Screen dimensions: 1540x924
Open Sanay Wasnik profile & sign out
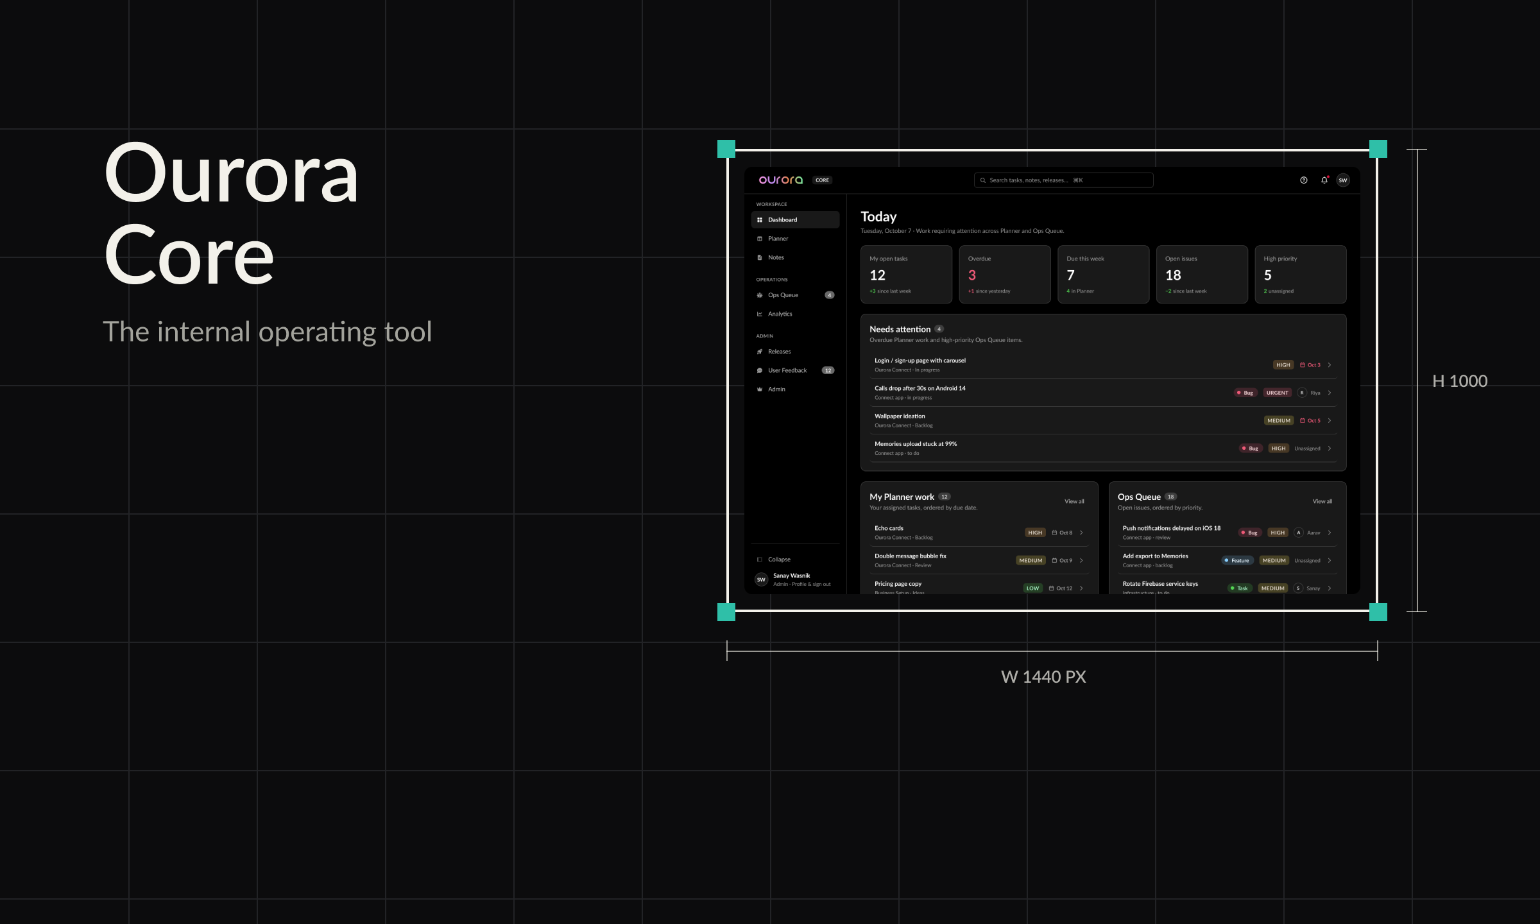pos(795,579)
